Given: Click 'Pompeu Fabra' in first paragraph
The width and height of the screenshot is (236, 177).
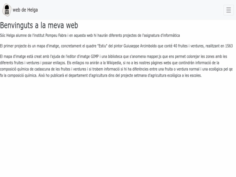Looking at the screenshot, I should click(x=56, y=35).
